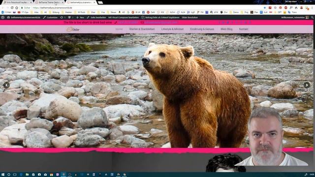The width and height of the screenshot is (315, 177).
Task: Go back with the browser back arrow
Action: pos(3,8)
